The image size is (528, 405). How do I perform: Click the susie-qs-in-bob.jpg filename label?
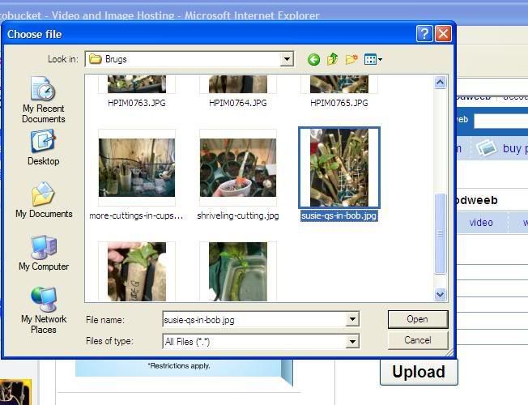[339, 215]
